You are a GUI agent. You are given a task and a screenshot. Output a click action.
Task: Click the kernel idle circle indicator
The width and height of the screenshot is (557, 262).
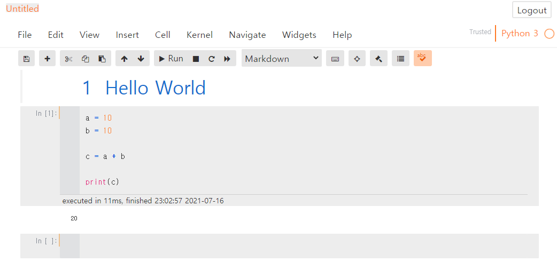(x=549, y=34)
